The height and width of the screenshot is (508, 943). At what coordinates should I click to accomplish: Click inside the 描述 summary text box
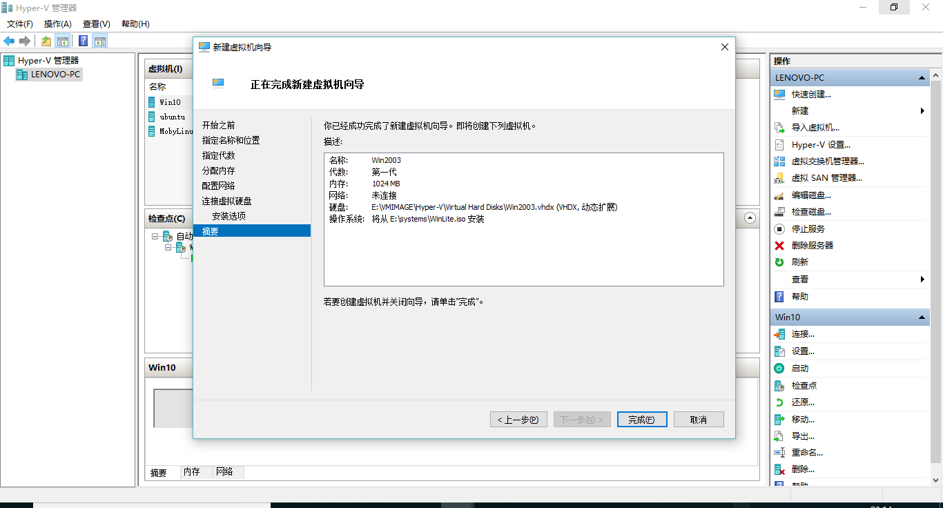(523, 219)
